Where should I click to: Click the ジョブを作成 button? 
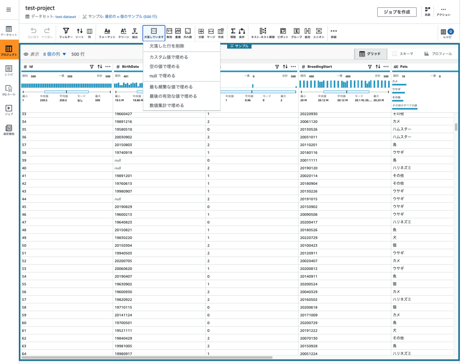(x=397, y=12)
